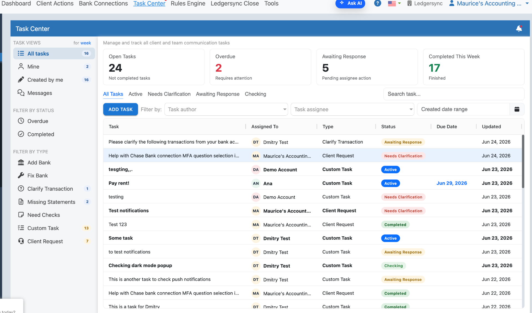Switch to the Checking tab
This screenshot has width=532, height=313.
click(255, 94)
